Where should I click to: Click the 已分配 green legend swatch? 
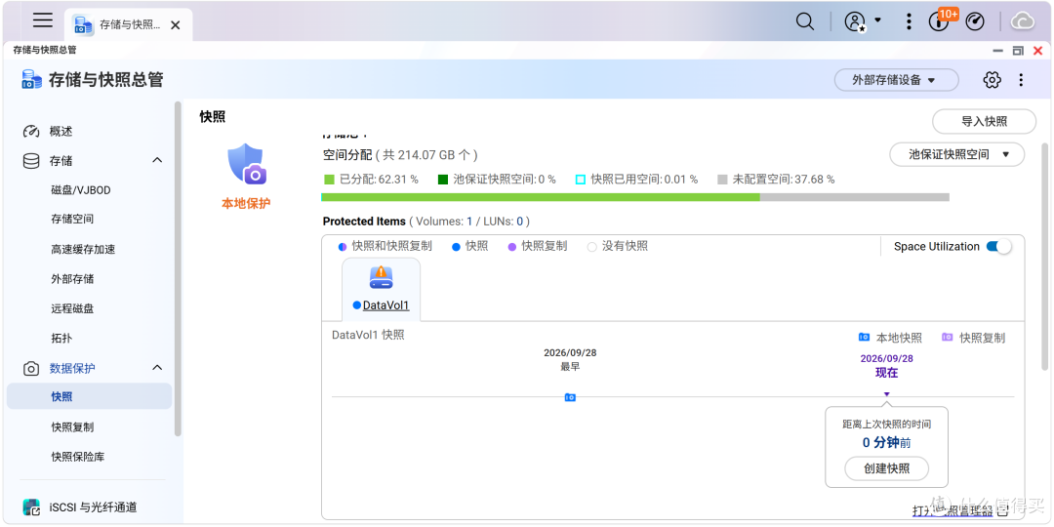[x=330, y=180]
